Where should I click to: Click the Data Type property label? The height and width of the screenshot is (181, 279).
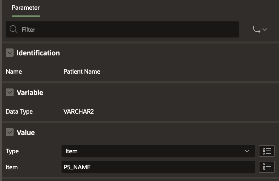tap(19, 111)
